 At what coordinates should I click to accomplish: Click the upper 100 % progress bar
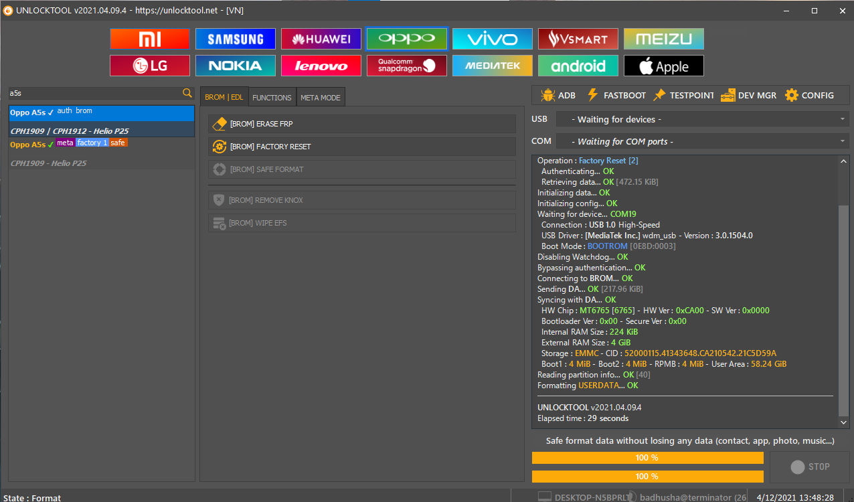[x=648, y=458]
